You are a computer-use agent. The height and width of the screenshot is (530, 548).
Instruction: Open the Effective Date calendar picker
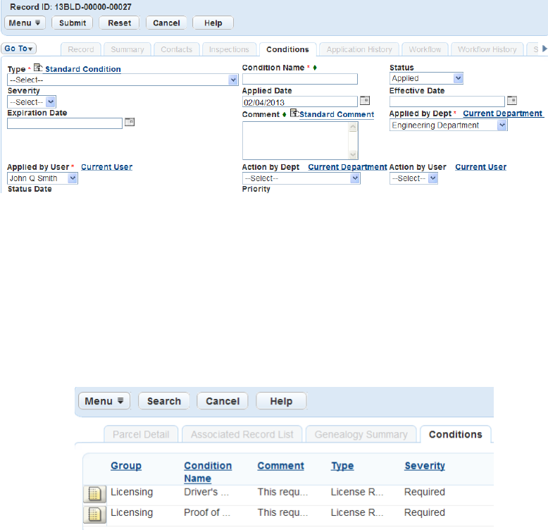click(511, 101)
